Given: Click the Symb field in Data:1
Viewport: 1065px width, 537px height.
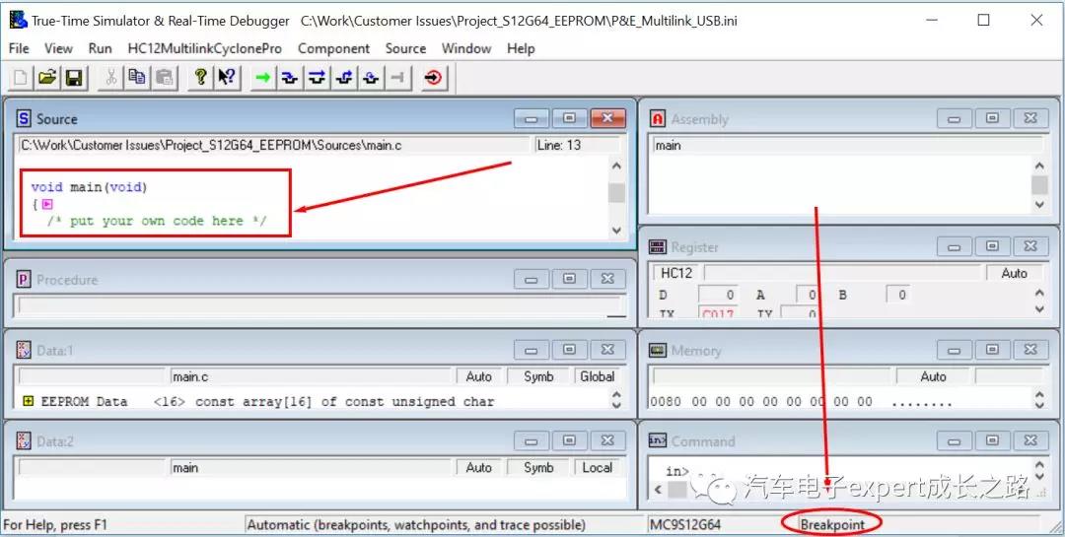Looking at the screenshot, I should pyautogui.click(x=538, y=376).
